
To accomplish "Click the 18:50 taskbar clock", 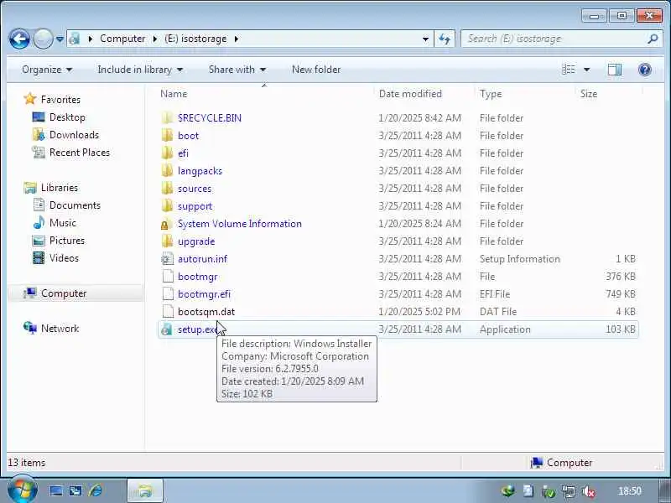I will [x=630, y=491].
